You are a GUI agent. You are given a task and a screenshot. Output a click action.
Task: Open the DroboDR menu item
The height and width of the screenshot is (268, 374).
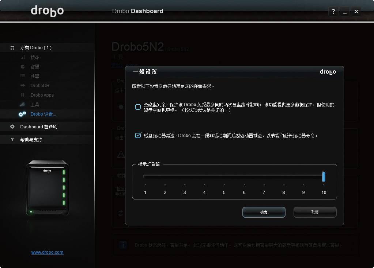(x=40, y=85)
